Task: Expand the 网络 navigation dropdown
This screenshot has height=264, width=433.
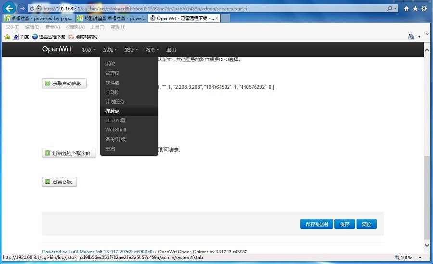Action: point(152,50)
